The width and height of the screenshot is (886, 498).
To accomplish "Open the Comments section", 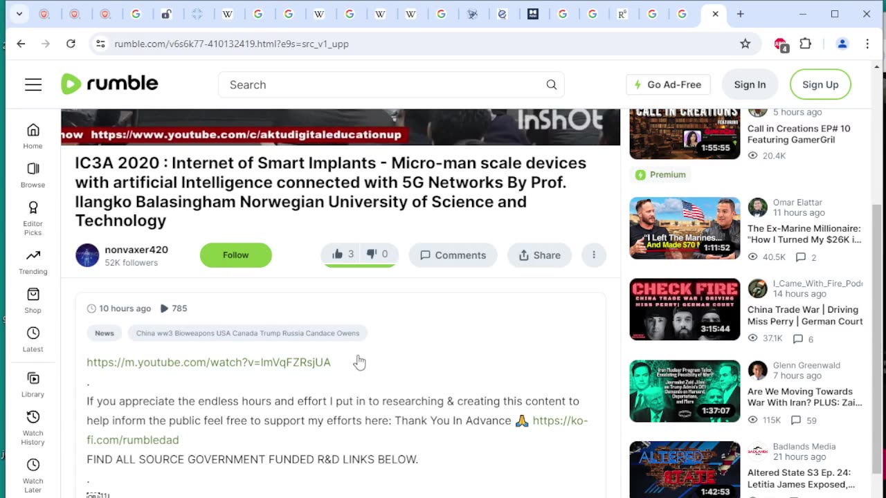I will coord(453,255).
